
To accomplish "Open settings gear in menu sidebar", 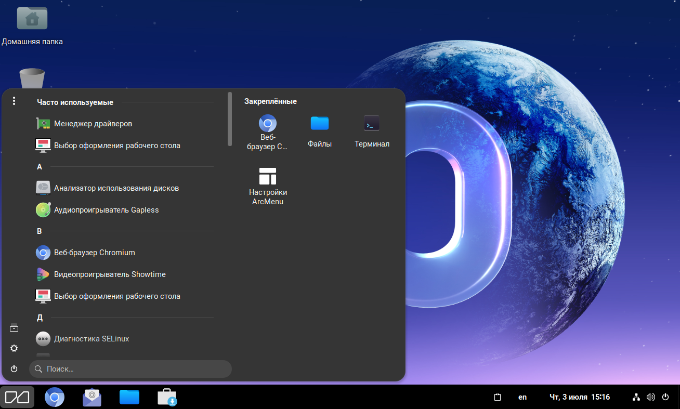I will [x=14, y=348].
